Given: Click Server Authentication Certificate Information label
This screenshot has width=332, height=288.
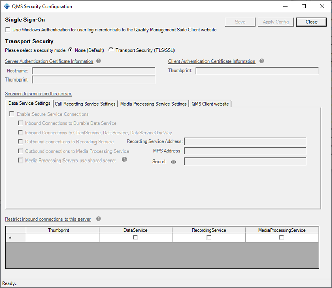Looking at the screenshot, I should click(49, 61).
